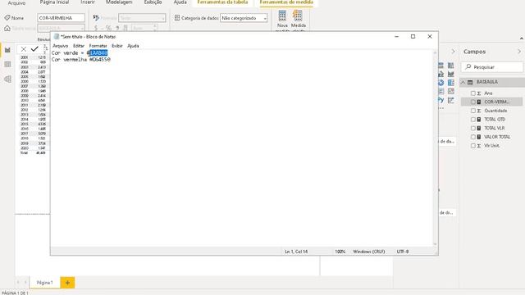Cancel the formula with the X icon
The image size is (525, 295).
tap(24, 49)
